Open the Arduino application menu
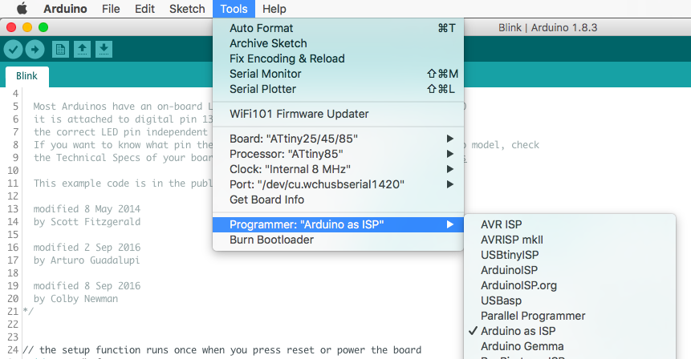Screen dimensions: 691x359 [65, 9]
